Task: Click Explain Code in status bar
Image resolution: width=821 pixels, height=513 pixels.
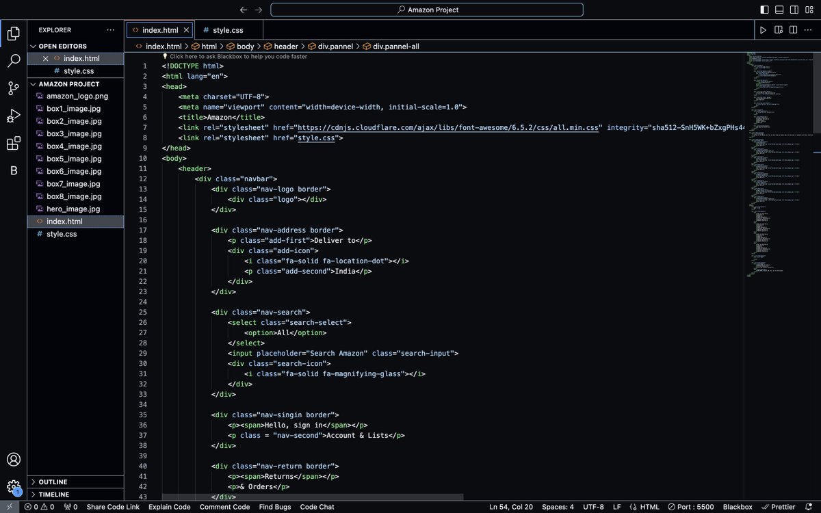Action: pyautogui.click(x=169, y=507)
